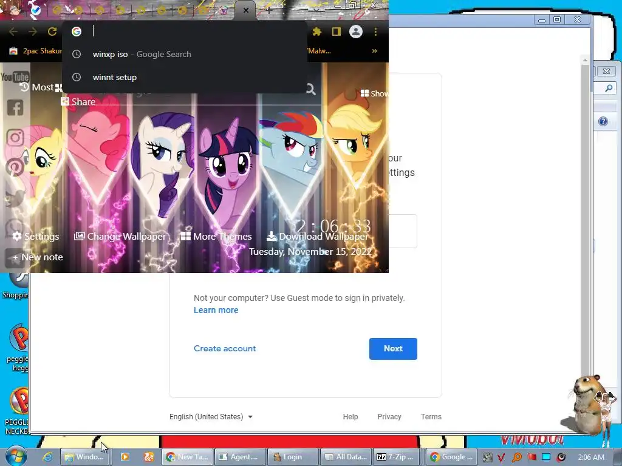The height and width of the screenshot is (466, 622).
Task: Open the Chrome three-dot menu
Action: (375, 32)
